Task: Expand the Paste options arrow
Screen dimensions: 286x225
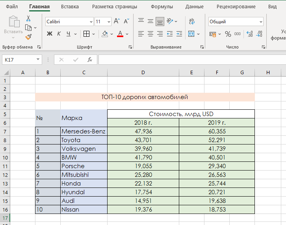Action: pyautogui.click(x=13, y=37)
